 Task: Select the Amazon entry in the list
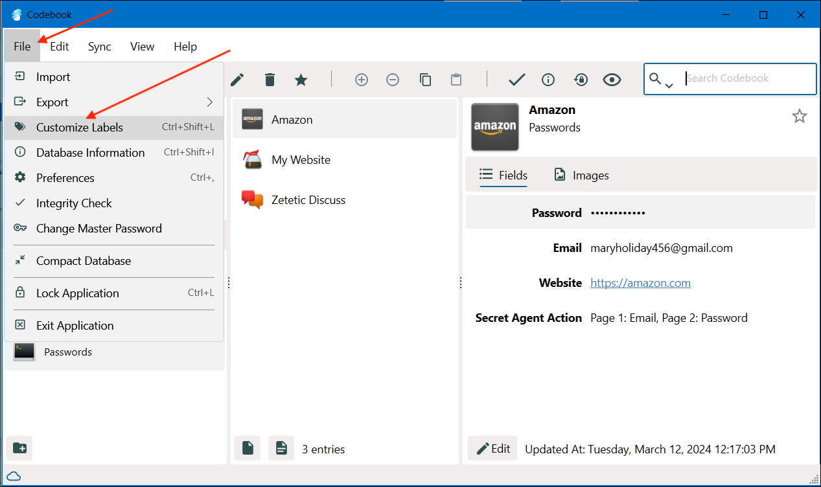[345, 119]
